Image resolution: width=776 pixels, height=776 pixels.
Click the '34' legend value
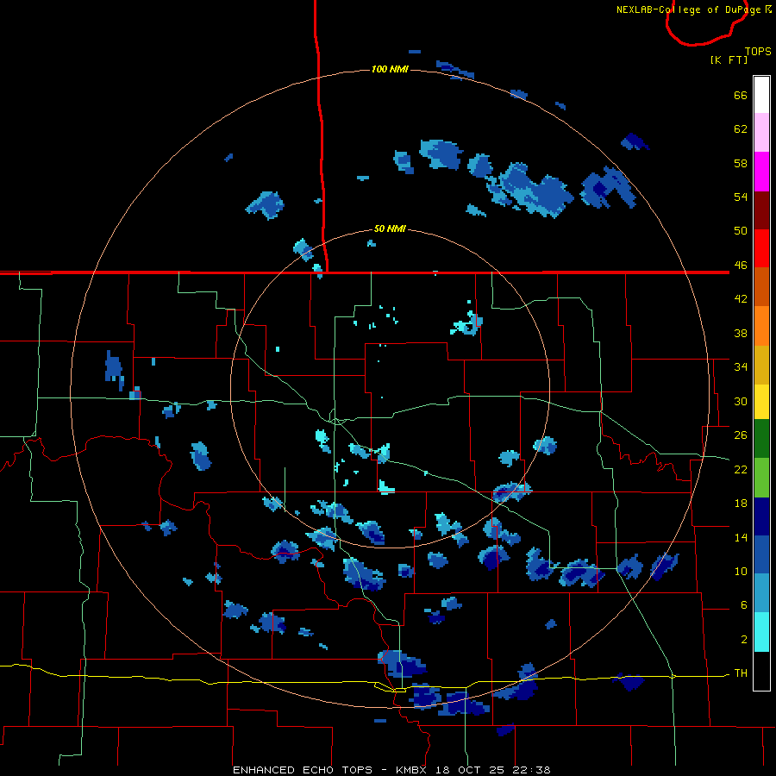741,366
